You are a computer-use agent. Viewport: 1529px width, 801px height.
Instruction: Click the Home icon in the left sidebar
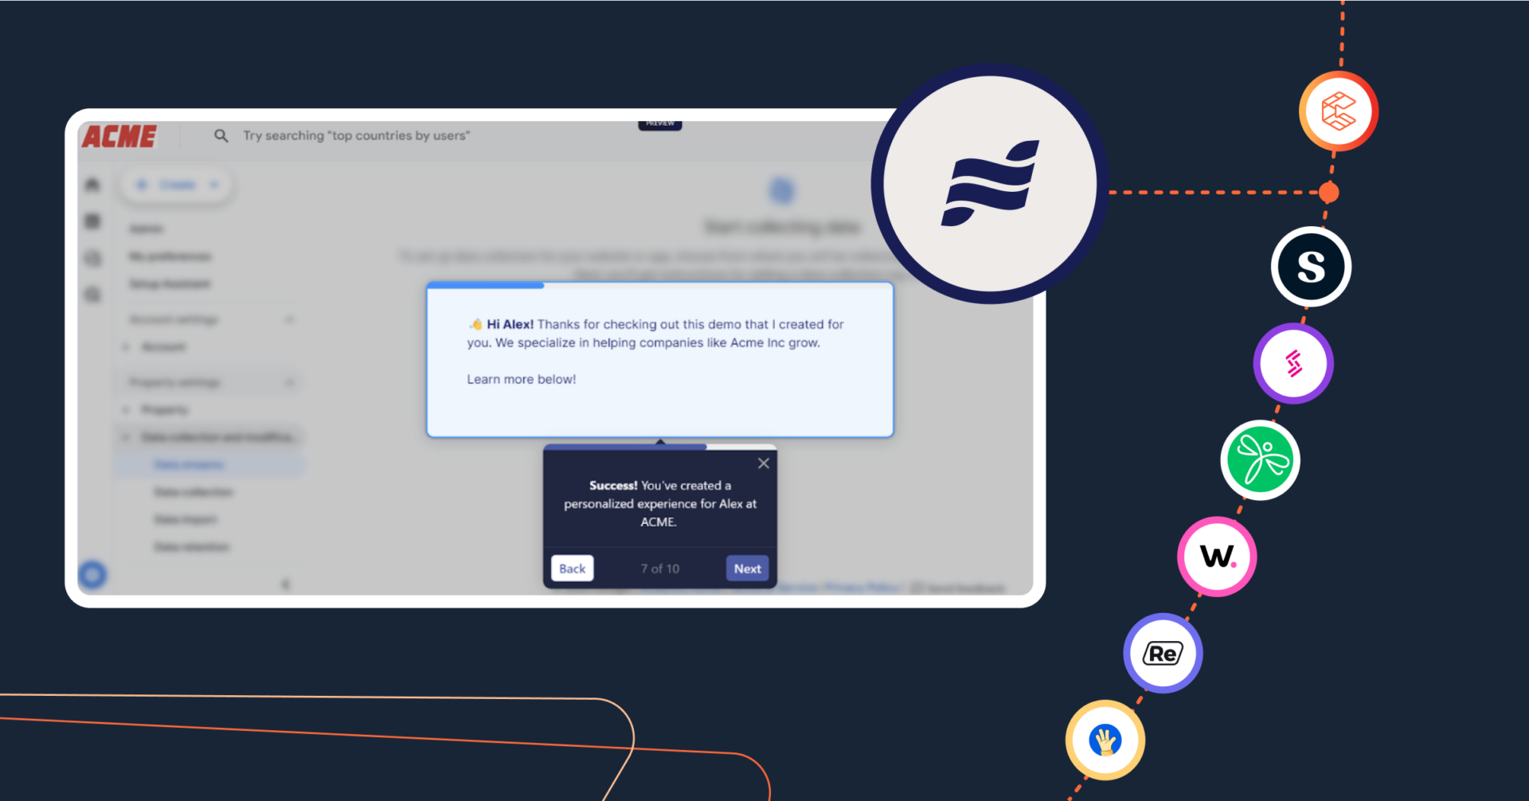[92, 185]
